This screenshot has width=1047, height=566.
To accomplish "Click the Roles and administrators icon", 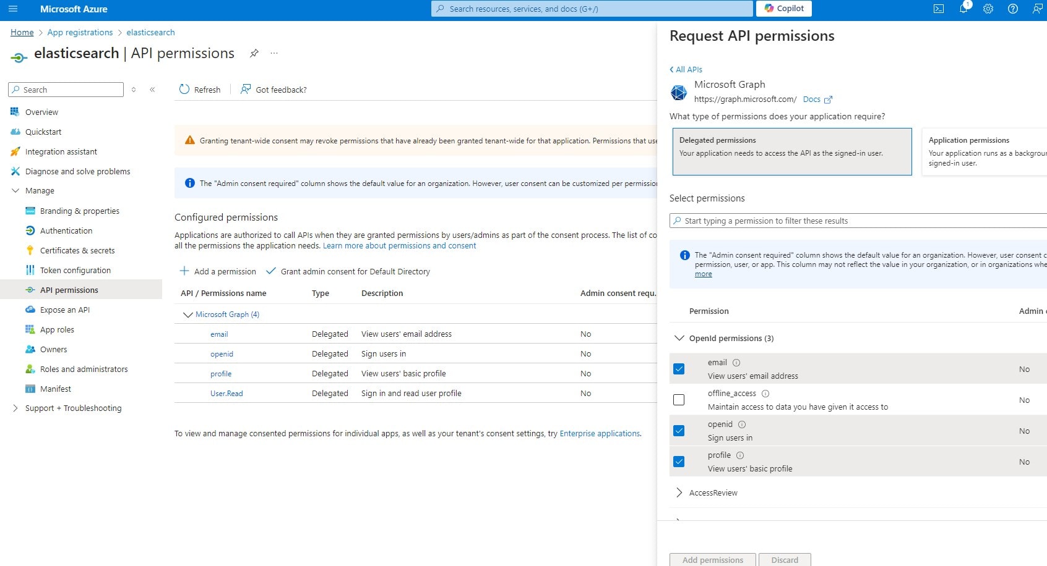I will pyautogui.click(x=30, y=369).
